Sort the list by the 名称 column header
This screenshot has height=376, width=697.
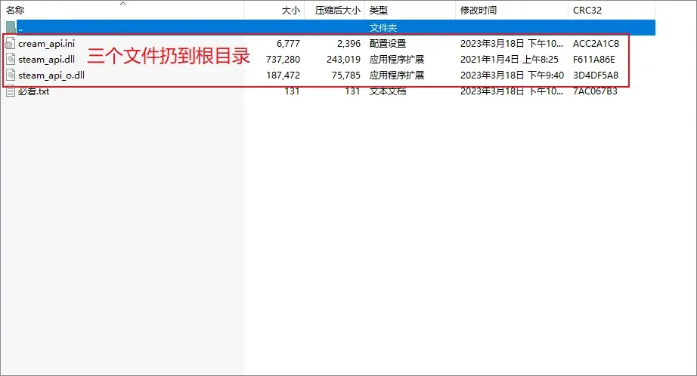pos(14,11)
